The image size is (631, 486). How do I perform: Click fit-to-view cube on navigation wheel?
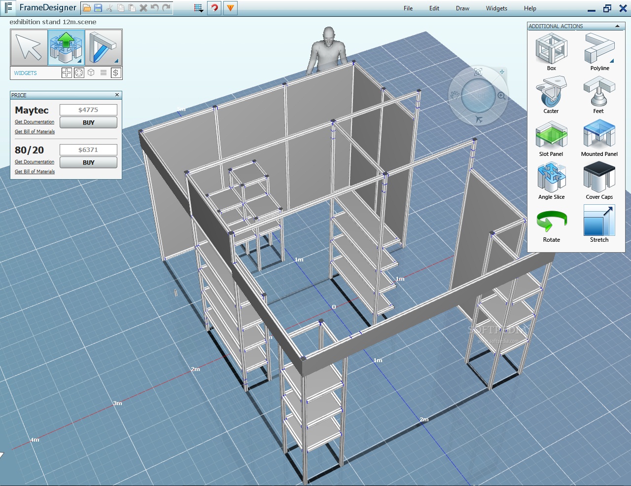pyautogui.click(x=478, y=72)
